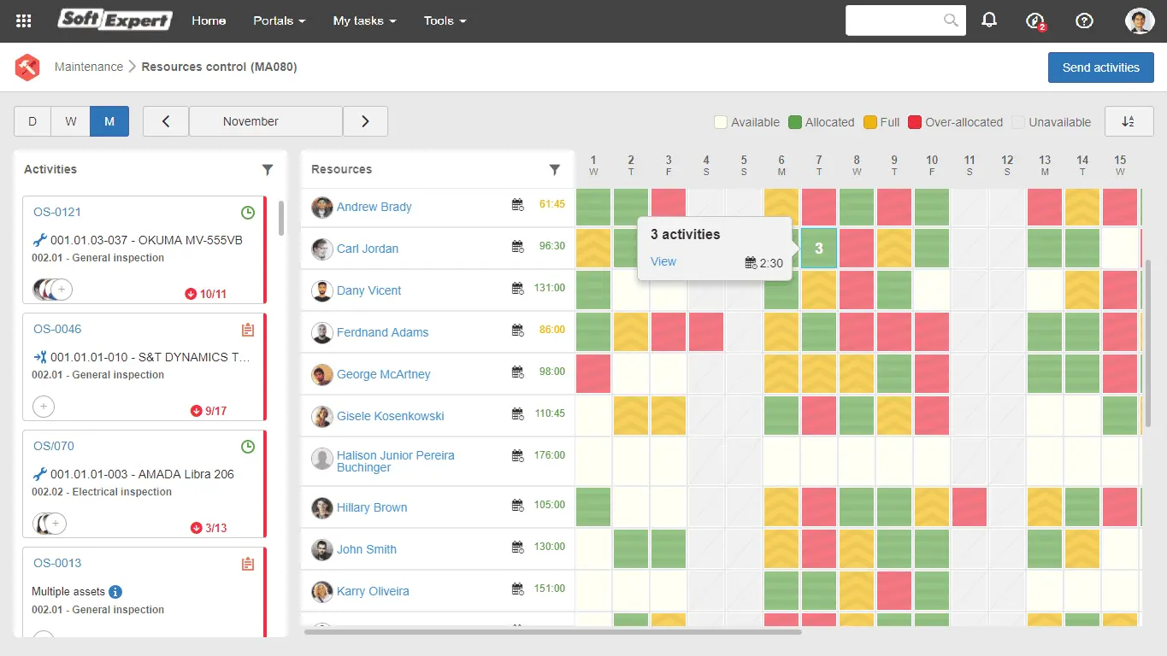The height and width of the screenshot is (656, 1167).
Task: Click calendar icon beside Andrew Brady
Action: point(517,205)
